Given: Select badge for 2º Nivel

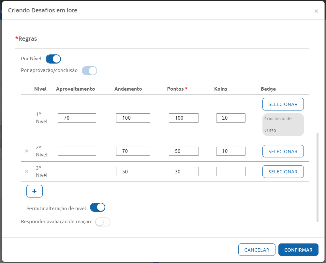Looking at the screenshot, I should point(283,151).
